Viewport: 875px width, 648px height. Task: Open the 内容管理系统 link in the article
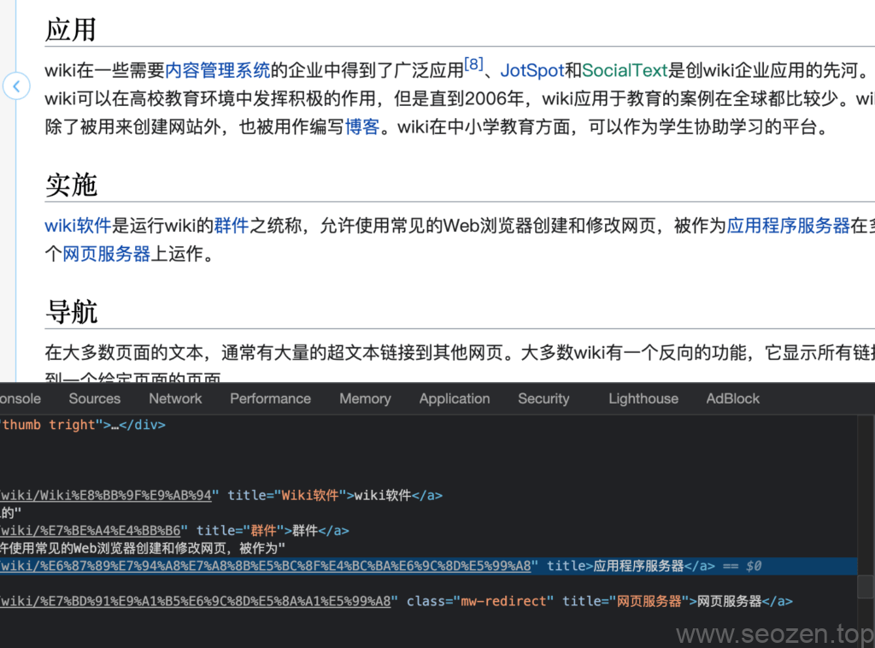coord(217,70)
